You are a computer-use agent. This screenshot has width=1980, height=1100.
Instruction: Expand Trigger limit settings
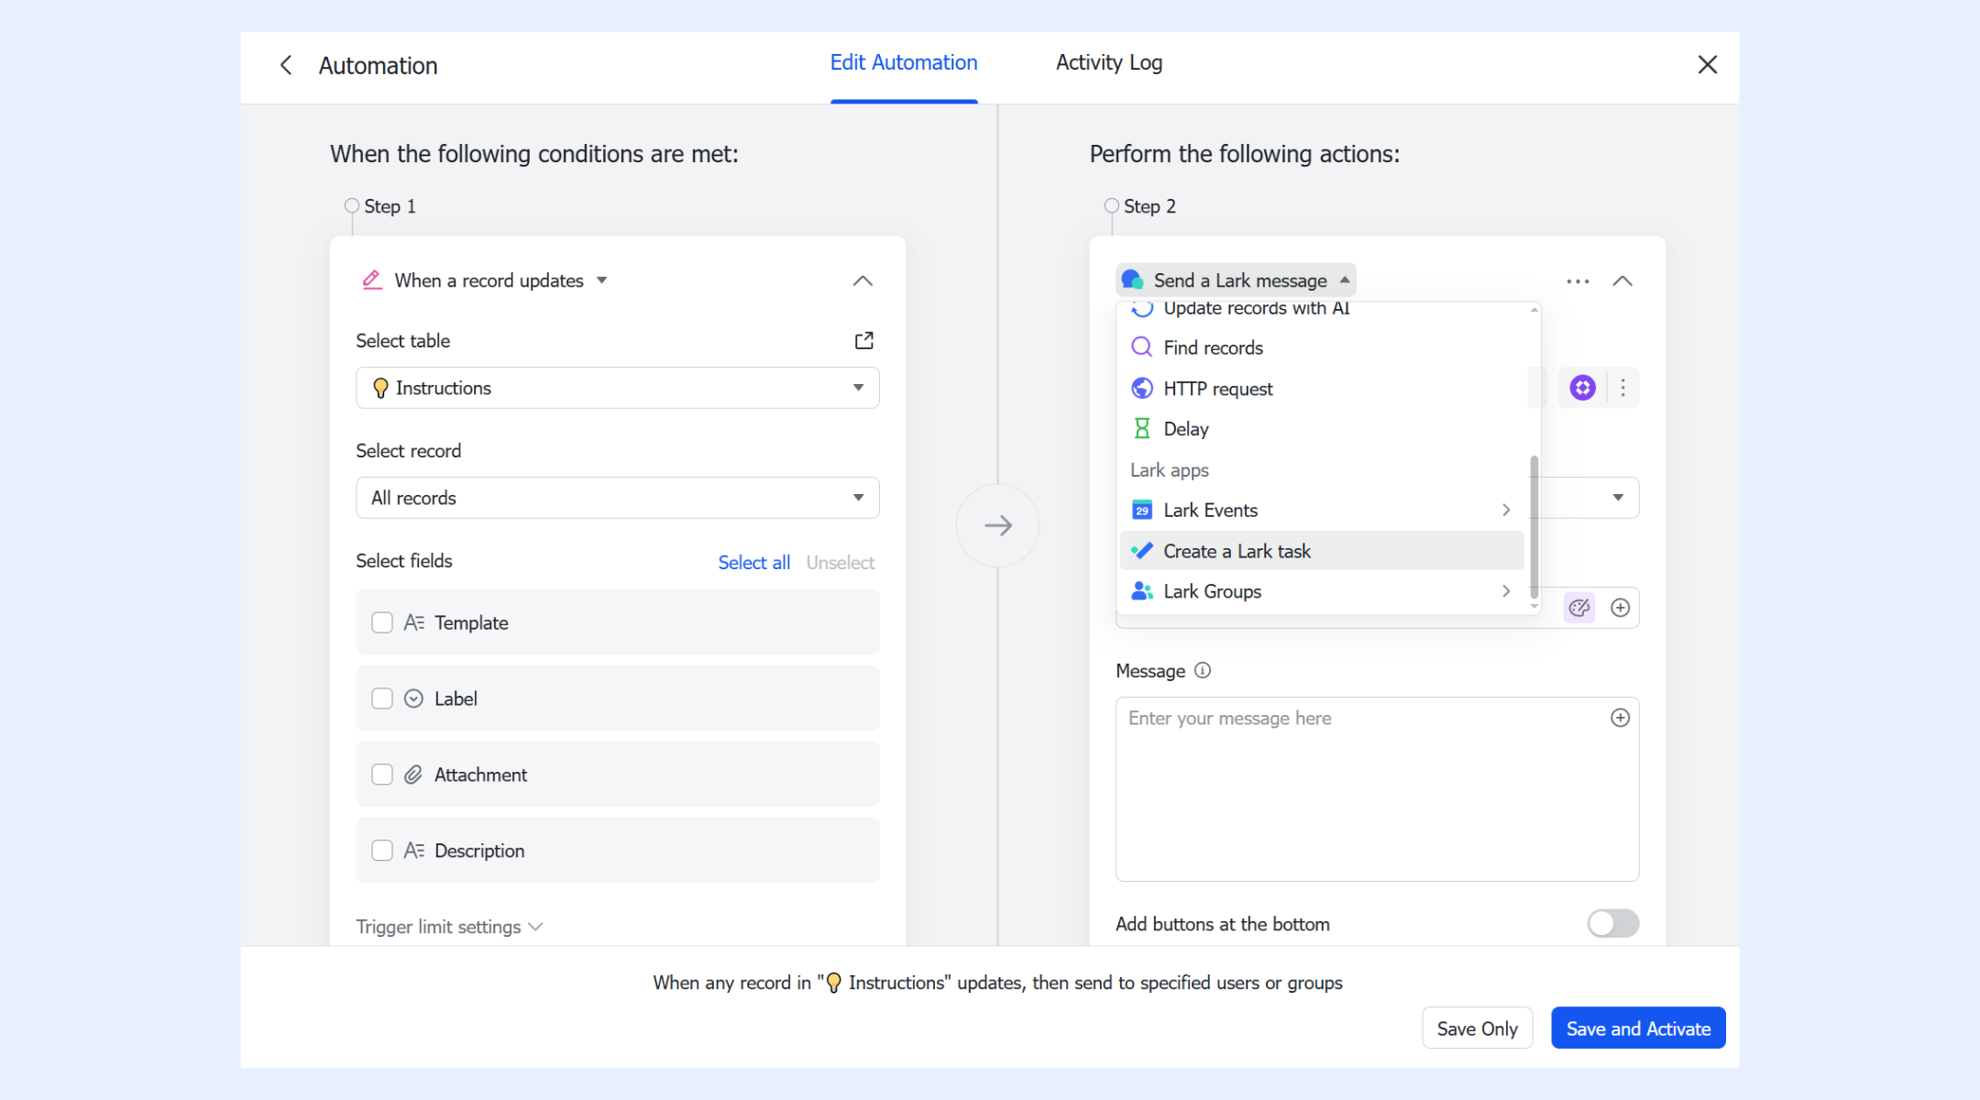tap(449, 927)
